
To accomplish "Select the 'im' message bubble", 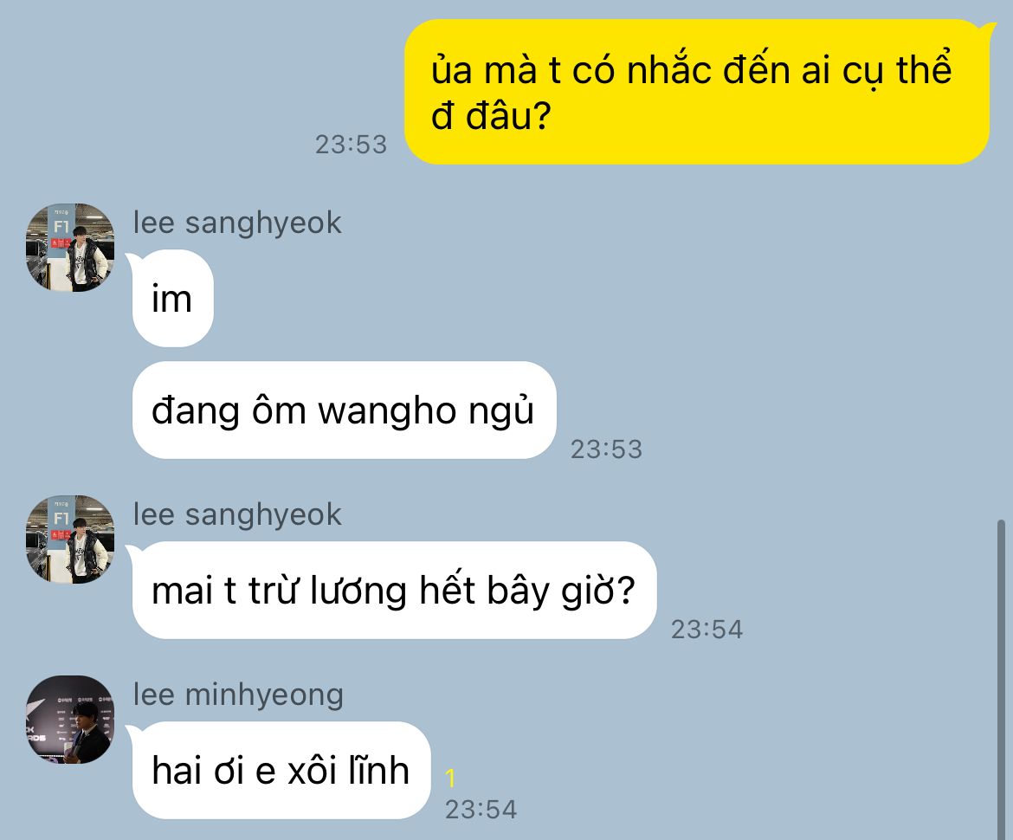I will 172,299.
